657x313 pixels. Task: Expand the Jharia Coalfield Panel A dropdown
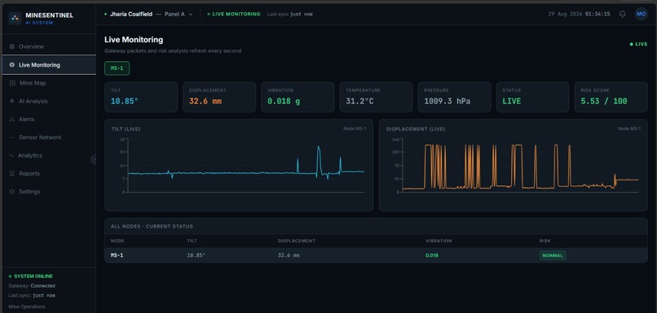point(148,14)
